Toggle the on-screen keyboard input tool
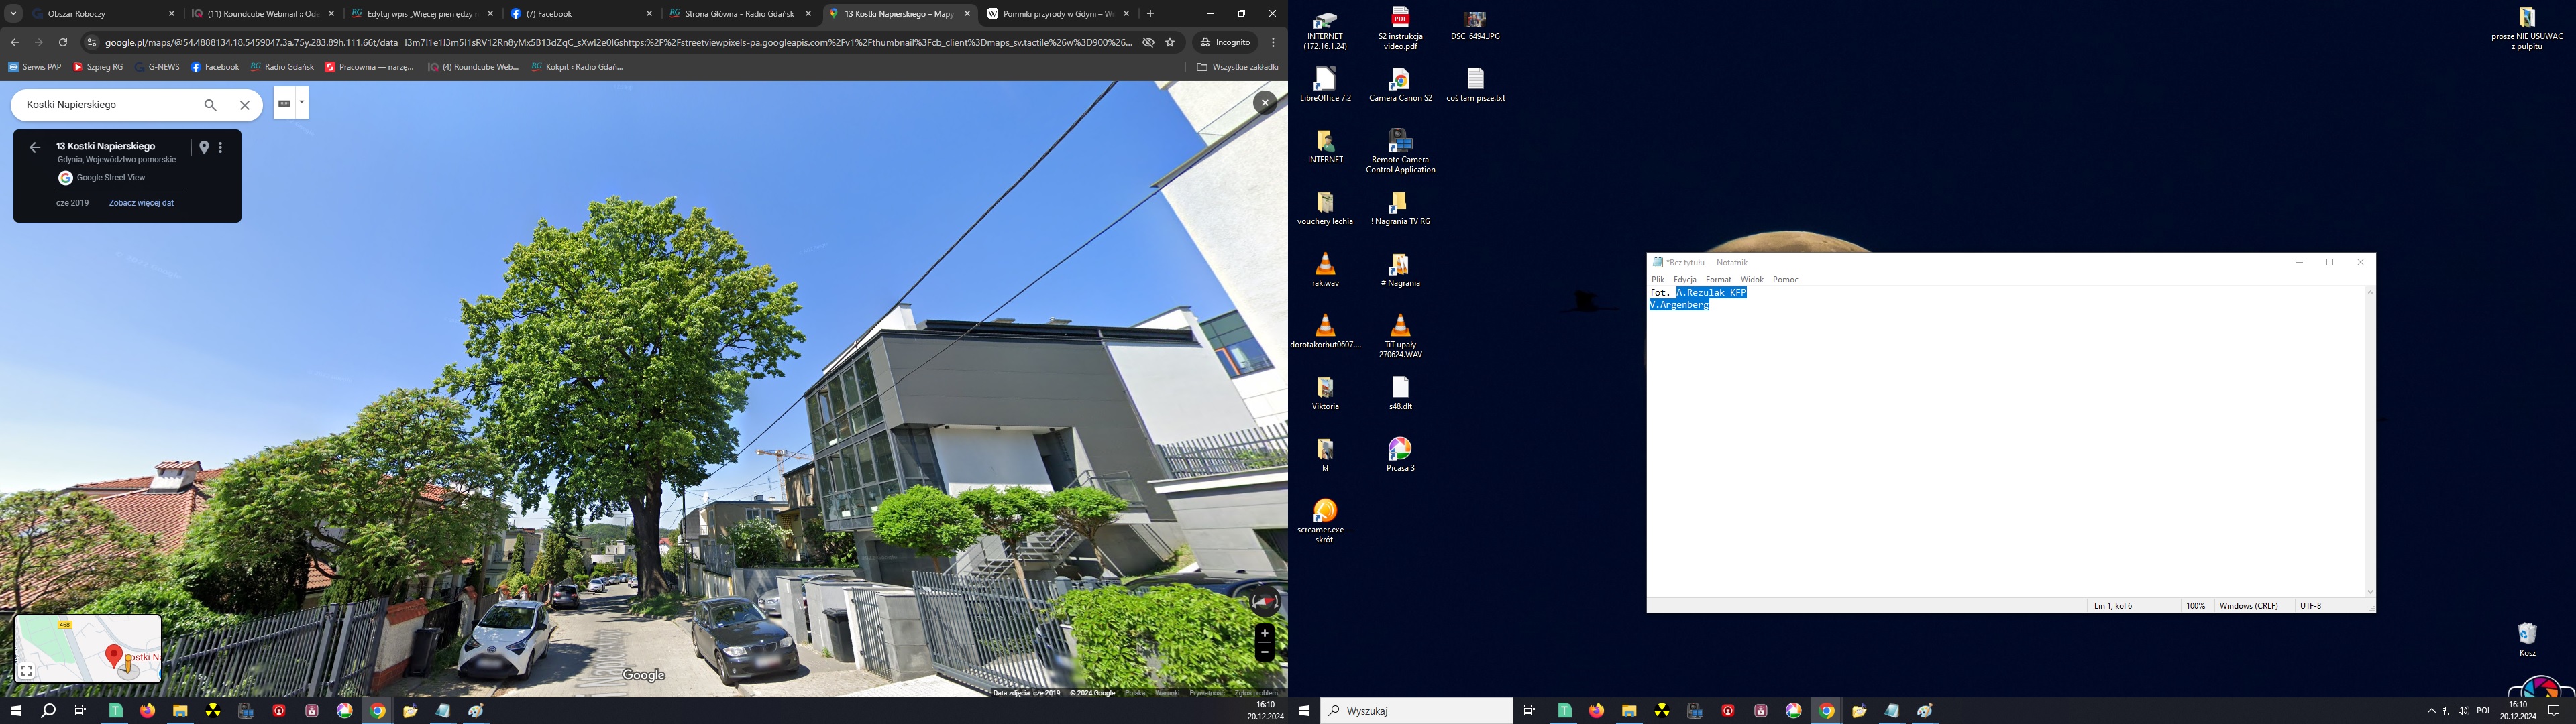The image size is (2576, 724). [284, 103]
